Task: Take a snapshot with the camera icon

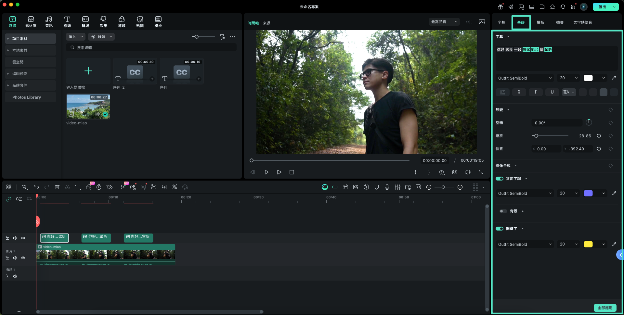Action: point(454,172)
